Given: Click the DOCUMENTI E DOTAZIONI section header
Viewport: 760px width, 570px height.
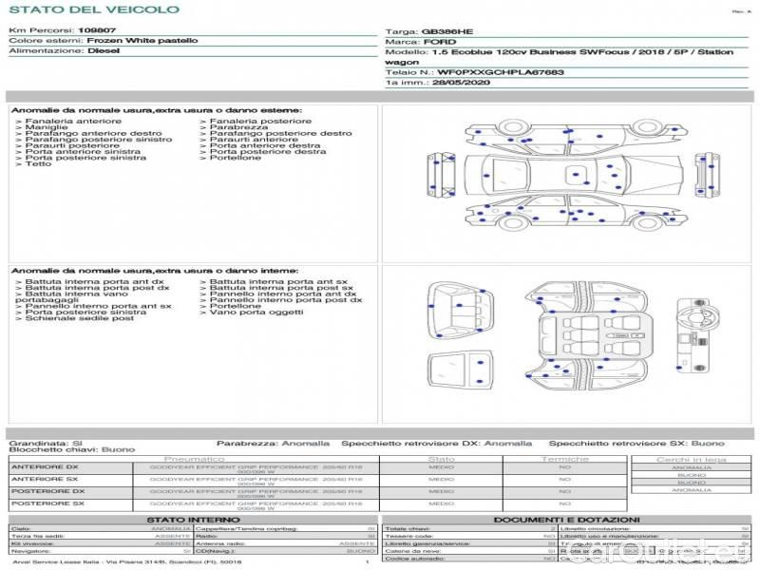Looking at the screenshot, I should coord(566,520).
